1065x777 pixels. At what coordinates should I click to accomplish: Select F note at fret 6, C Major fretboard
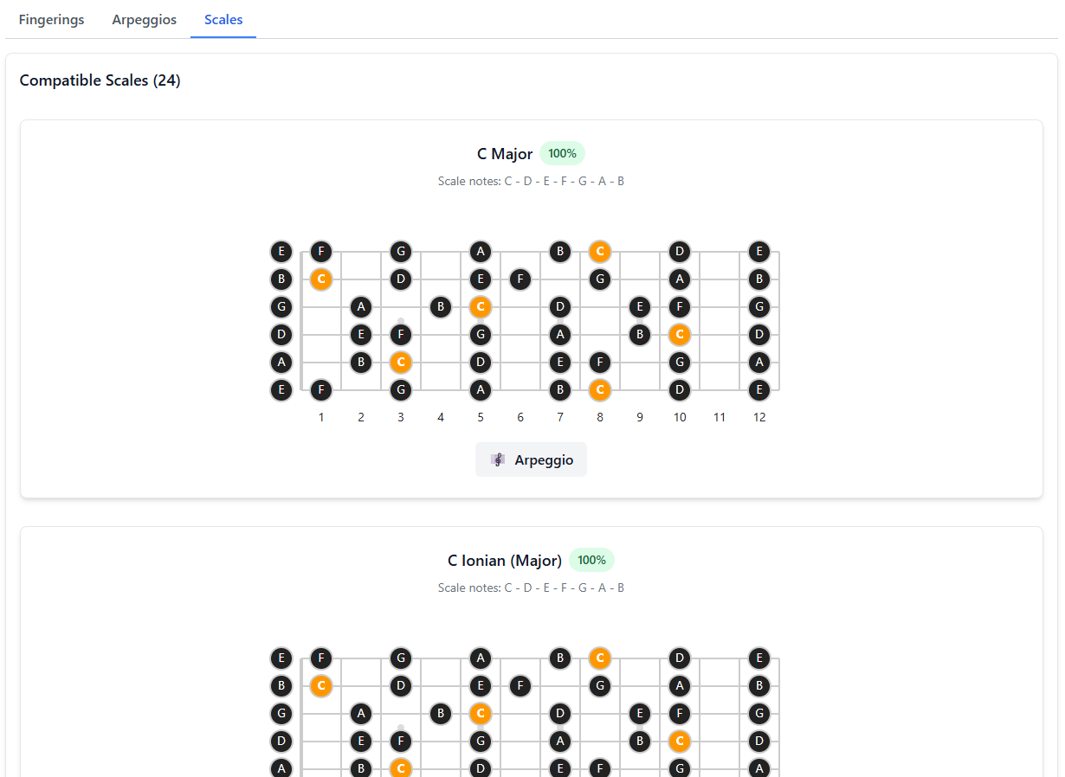[520, 279]
